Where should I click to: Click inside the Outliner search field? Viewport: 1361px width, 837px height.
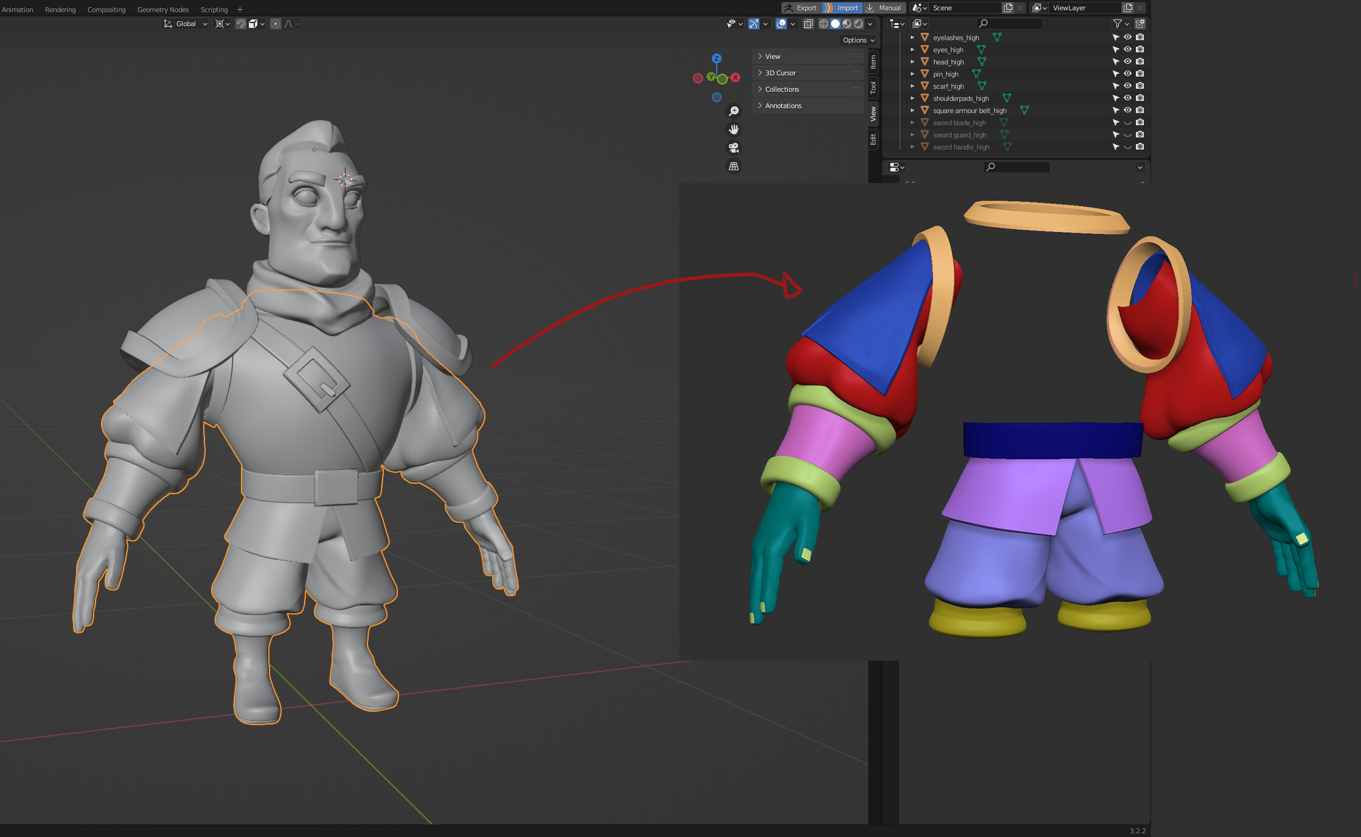[1010, 23]
